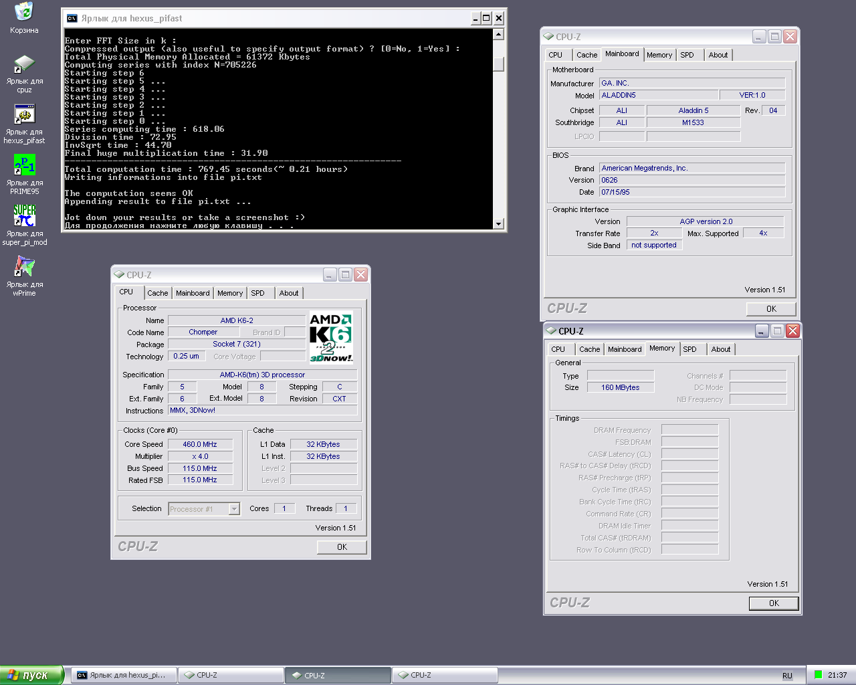
Task: Open Mainboard tab in the Memory CPU-Z window
Action: pos(625,349)
